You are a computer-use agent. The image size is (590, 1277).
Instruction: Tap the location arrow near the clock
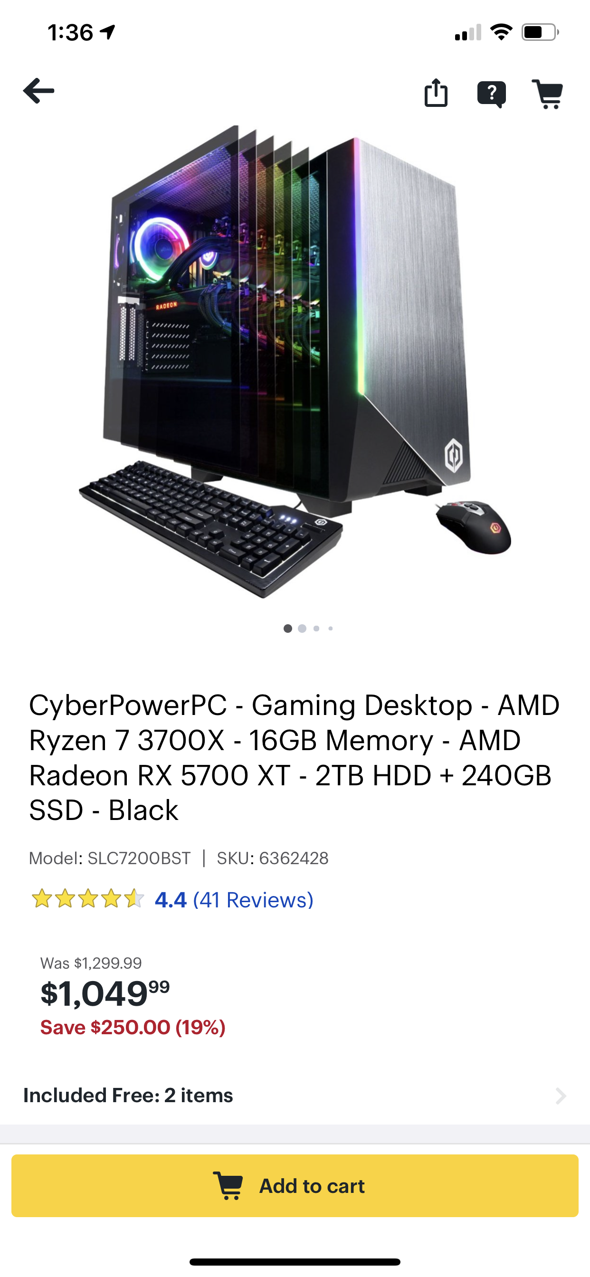pyautogui.click(x=107, y=32)
